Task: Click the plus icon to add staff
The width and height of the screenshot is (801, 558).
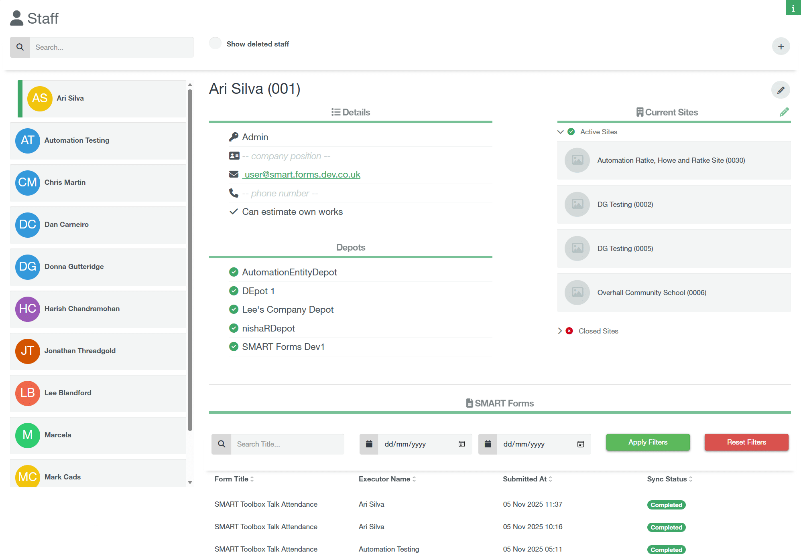Action: click(x=781, y=46)
